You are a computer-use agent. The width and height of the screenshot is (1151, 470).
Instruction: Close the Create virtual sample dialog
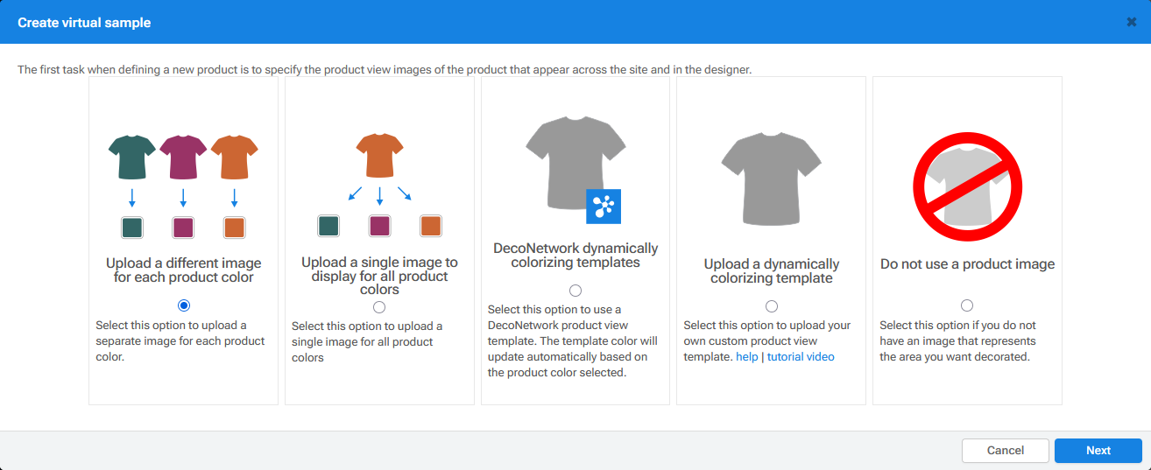(x=1132, y=22)
